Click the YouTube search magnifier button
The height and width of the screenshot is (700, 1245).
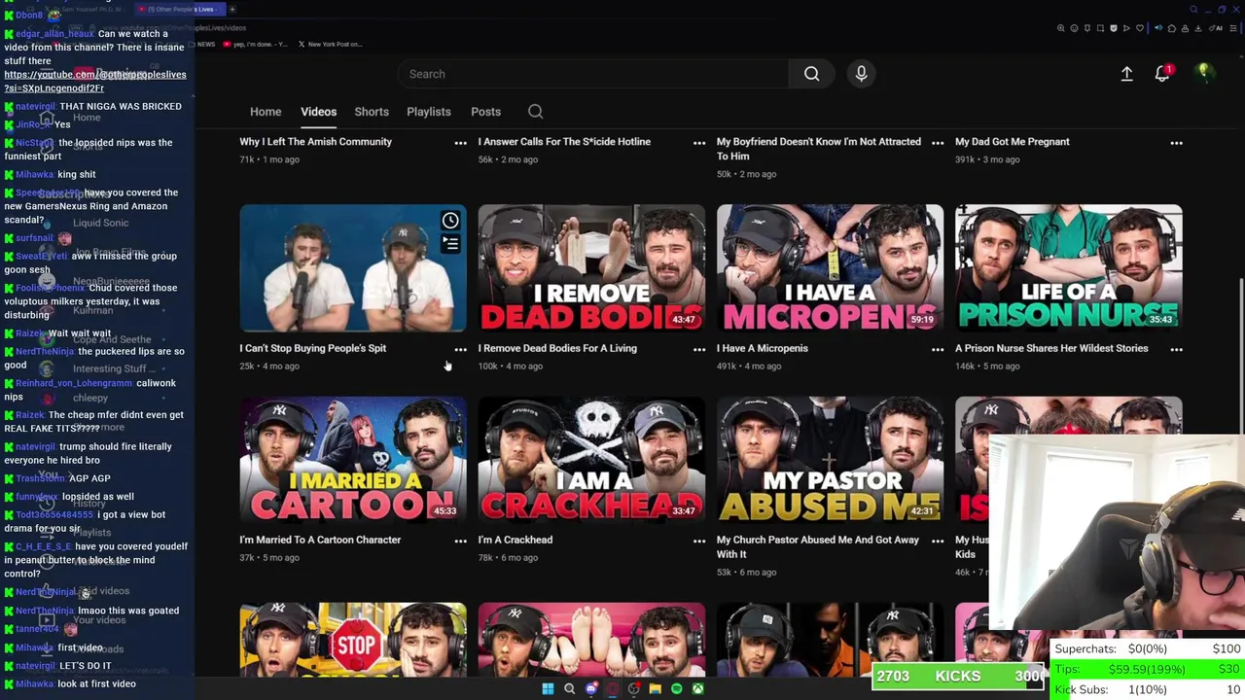[x=811, y=74]
